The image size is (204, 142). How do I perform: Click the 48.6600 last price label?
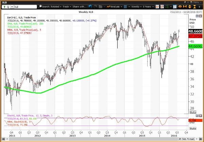[195, 31]
